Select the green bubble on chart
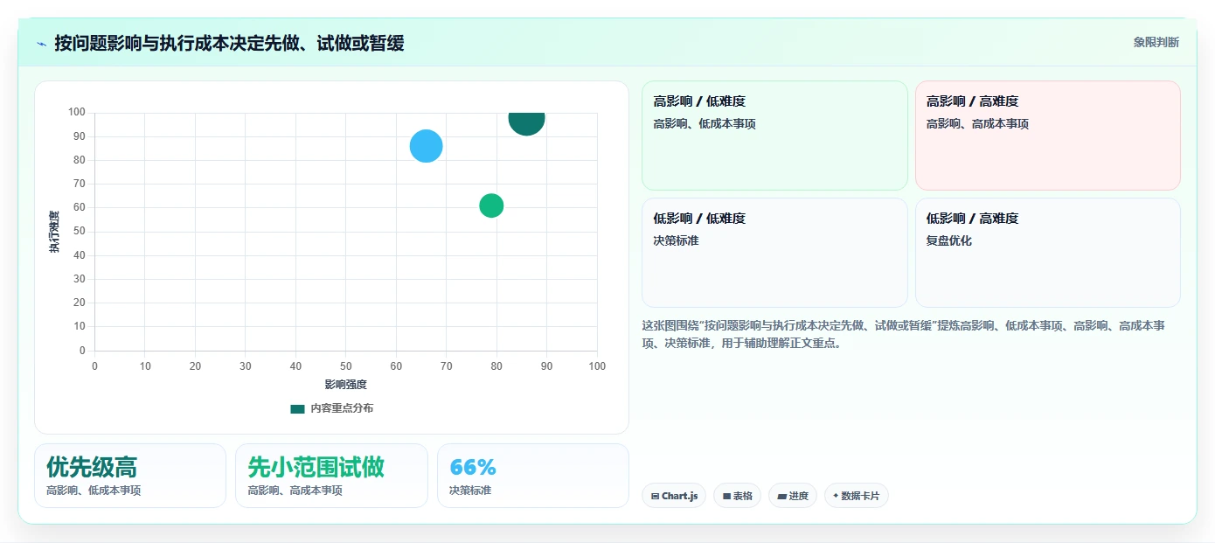The width and height of the screenshot is (1215, 543). click(491, 205)
